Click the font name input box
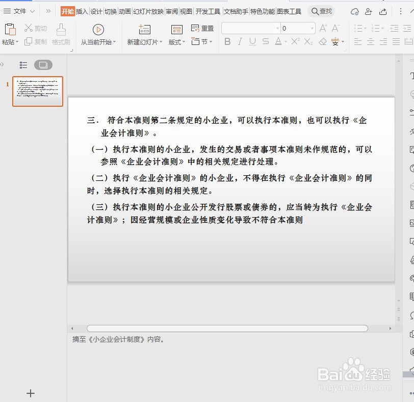This screenshot has width=414, height=402. (x=248, y=28)
